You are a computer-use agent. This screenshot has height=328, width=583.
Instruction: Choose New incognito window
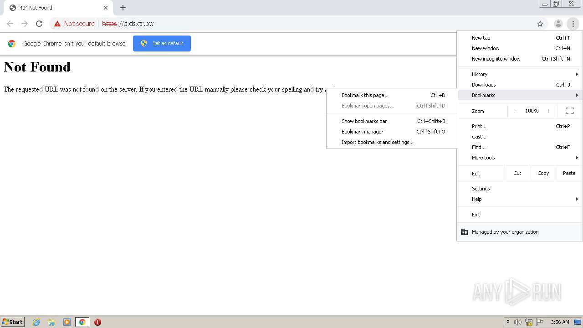coord(520,59)
